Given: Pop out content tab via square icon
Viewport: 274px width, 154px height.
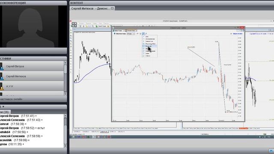Looking at the screenshot, I should [x=112, y=8].
